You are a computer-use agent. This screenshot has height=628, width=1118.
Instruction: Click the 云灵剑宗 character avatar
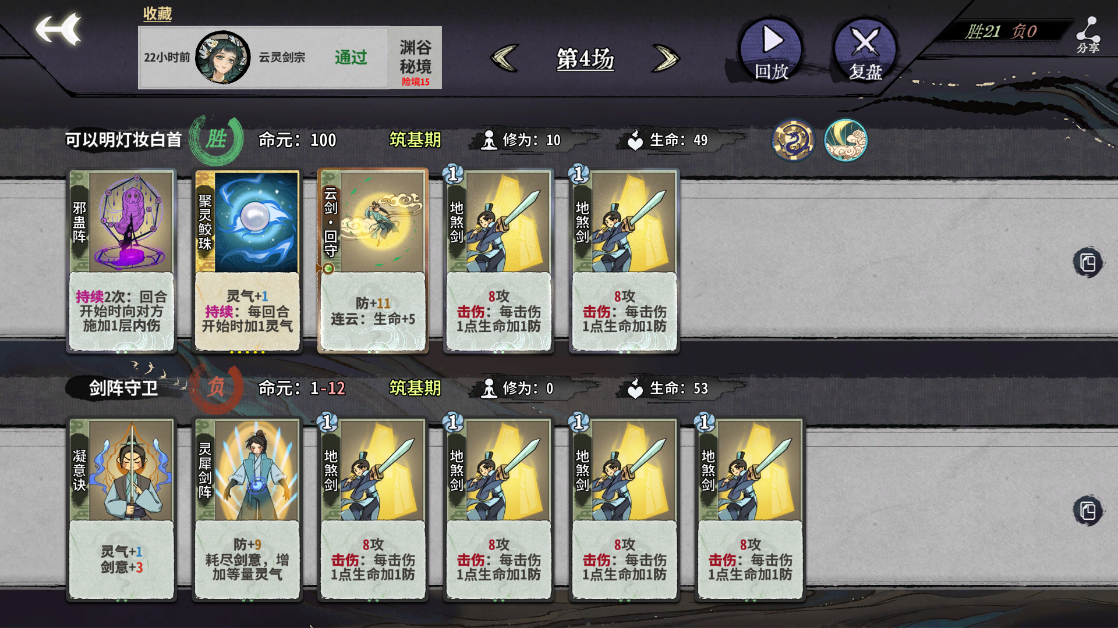[x=222, y=58]
